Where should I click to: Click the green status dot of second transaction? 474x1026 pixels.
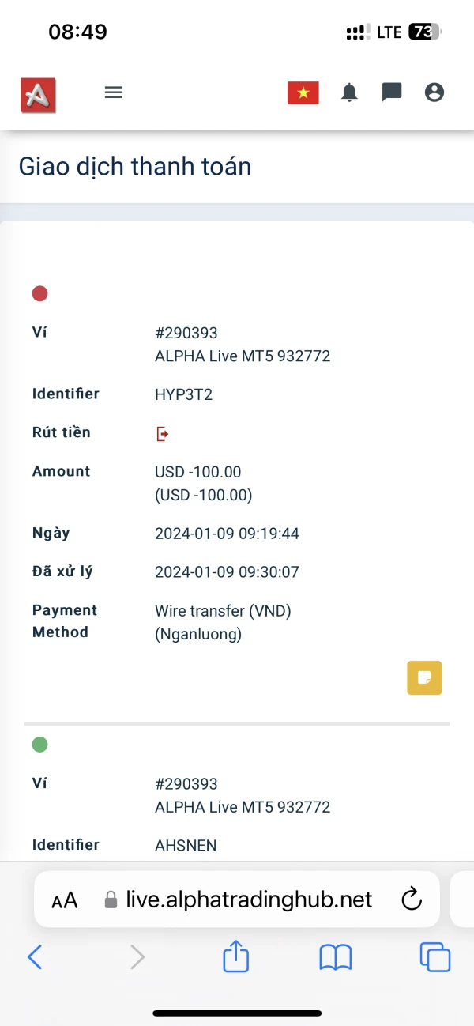39,745
